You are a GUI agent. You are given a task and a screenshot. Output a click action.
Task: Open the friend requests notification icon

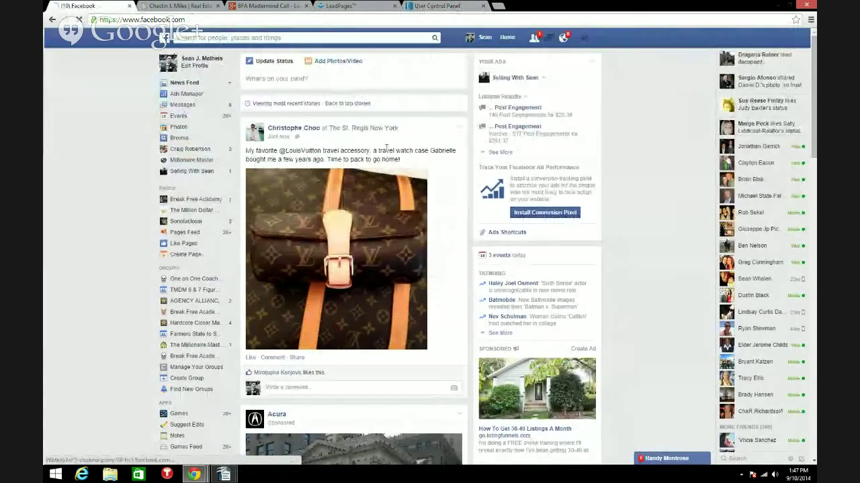pyautogui.click(x=534, y=38)
